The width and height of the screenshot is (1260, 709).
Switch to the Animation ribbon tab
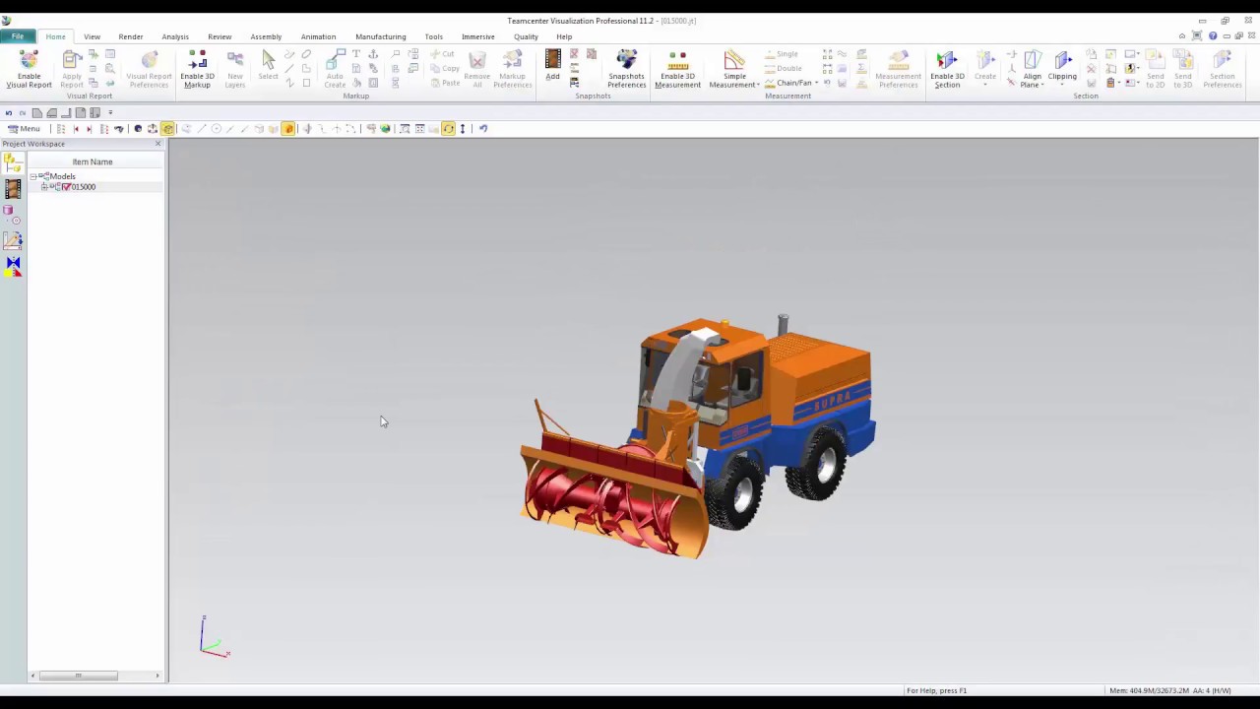pos(318,36)
